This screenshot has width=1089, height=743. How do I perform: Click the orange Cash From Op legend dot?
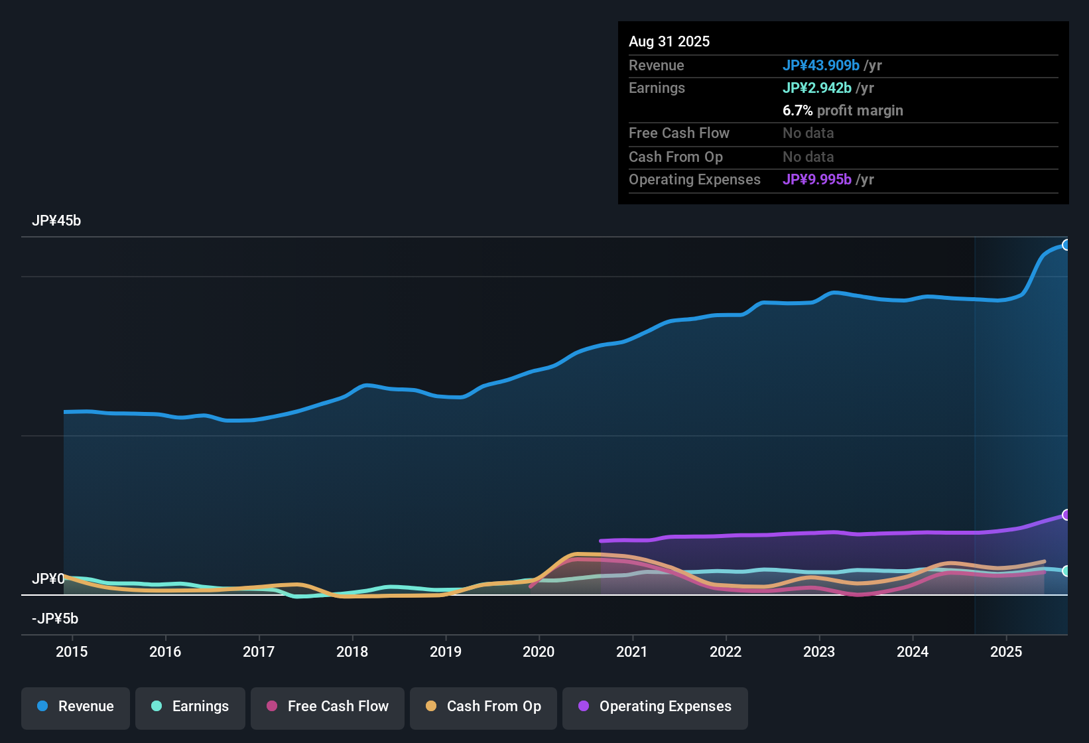point(431,707)
